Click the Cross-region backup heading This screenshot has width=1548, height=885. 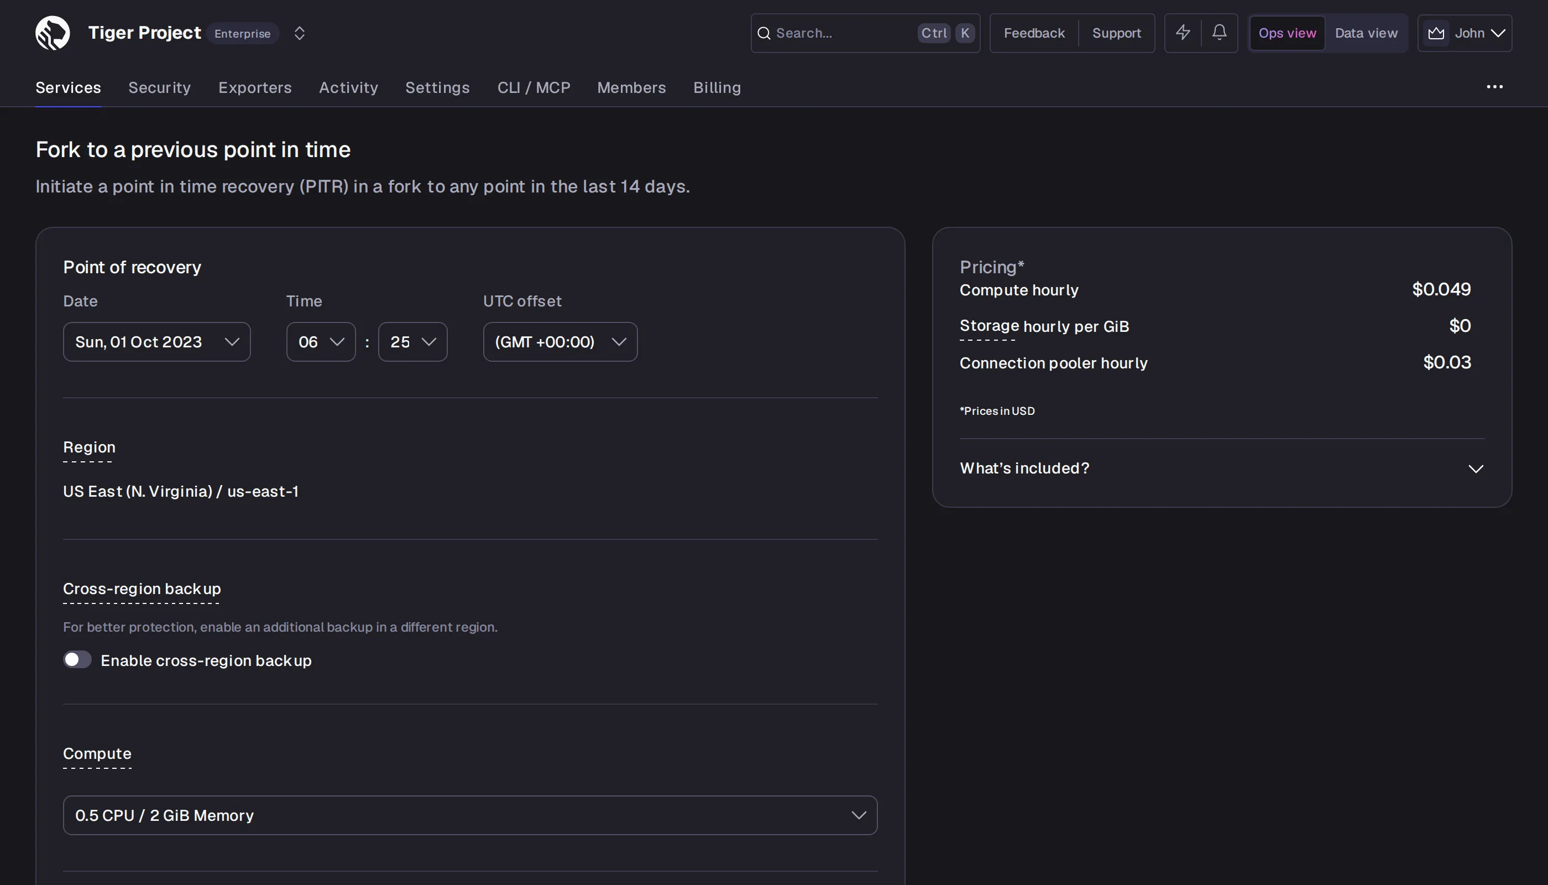coord(142,589)
